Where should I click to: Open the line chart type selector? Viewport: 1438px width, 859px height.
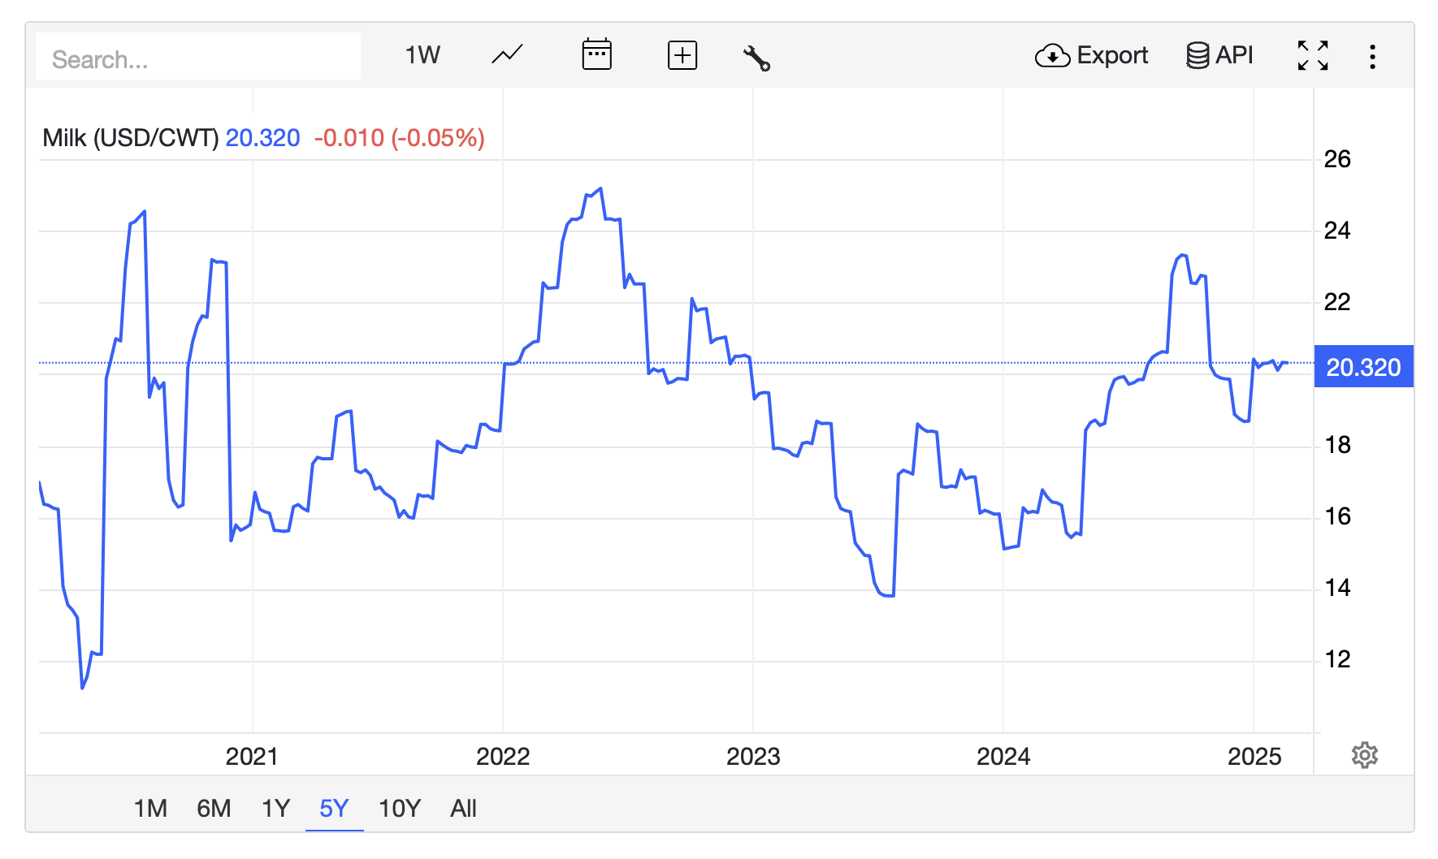507,55
